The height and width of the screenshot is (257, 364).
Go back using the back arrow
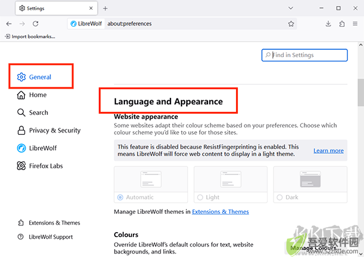[9, 24]
